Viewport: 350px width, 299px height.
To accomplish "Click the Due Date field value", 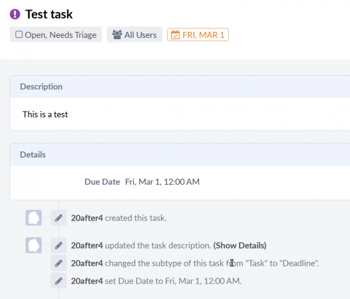I will [162, 182].
